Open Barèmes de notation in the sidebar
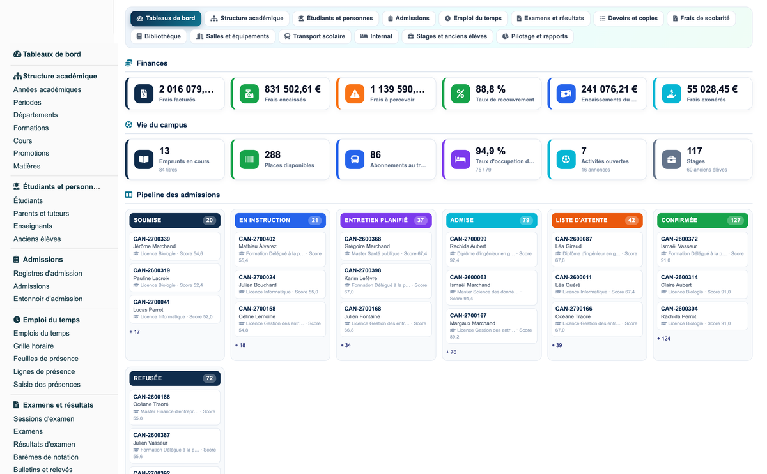The image size is (767, 474). pos(46,457)
